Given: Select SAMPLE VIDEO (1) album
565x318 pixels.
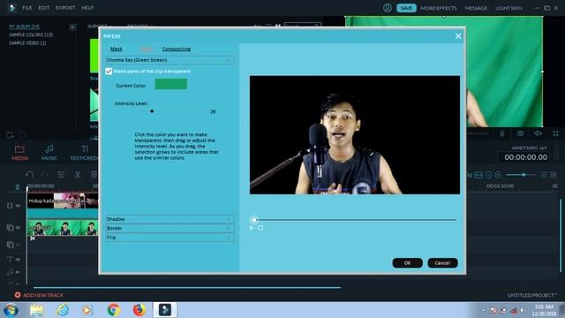Looking at the screenshot, I should click(x=27, y=43).
